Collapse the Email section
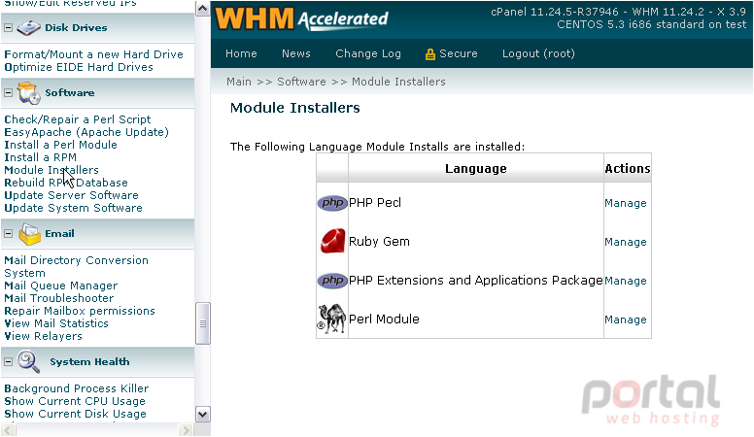 pos(8,234)
